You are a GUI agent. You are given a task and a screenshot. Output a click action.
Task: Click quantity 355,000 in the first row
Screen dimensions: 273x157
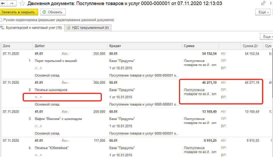(99, 53)
